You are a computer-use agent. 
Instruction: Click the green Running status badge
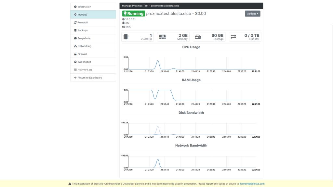[133, 14]
